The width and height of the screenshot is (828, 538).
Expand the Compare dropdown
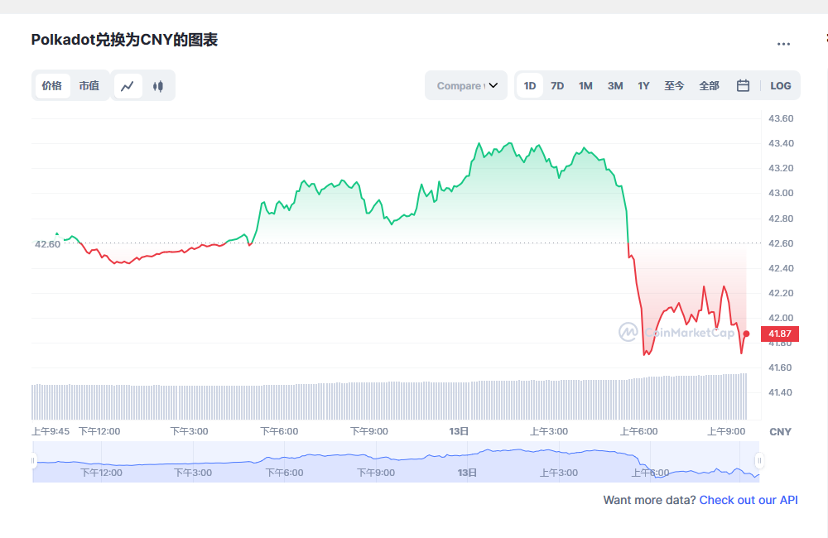point(466,85)
